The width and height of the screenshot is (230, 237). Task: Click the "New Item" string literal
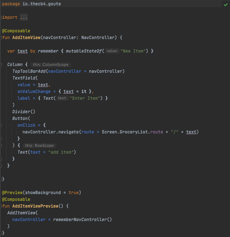(133, 51)
